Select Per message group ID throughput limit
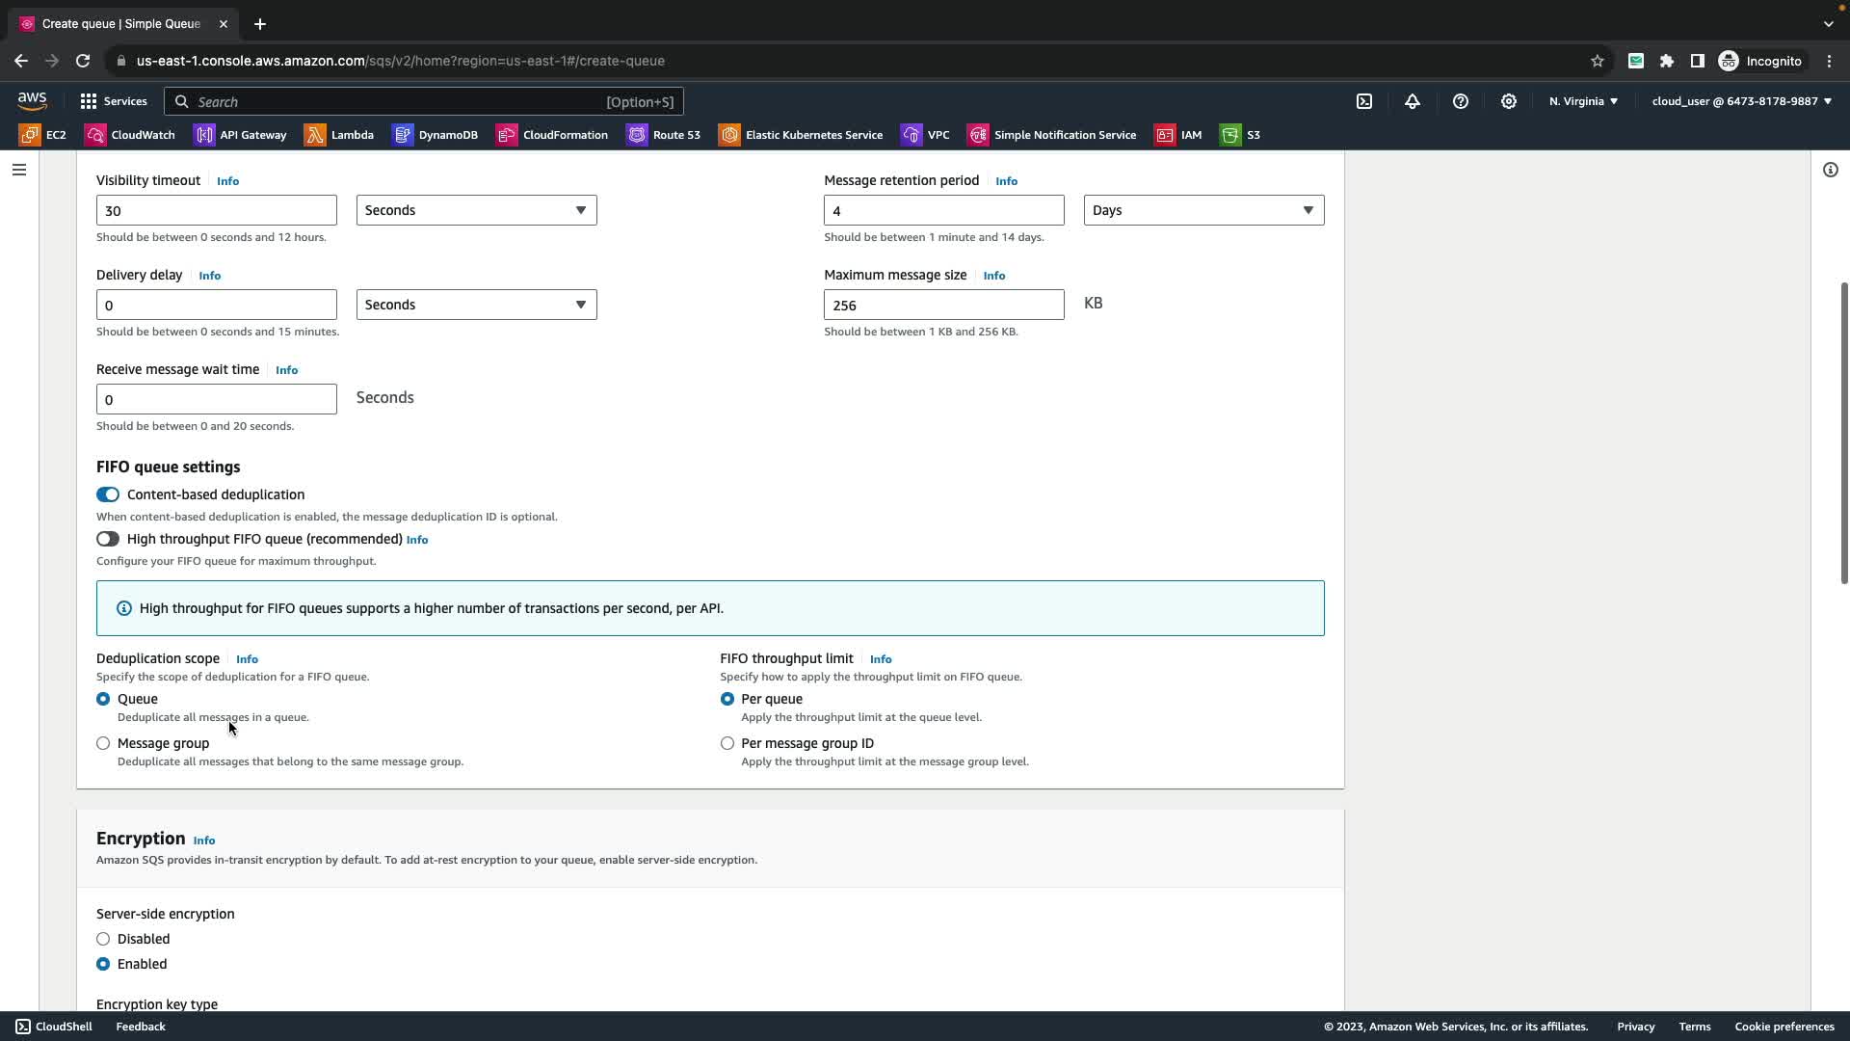Screen dimensions: 1850x1041 coord(727,743)
